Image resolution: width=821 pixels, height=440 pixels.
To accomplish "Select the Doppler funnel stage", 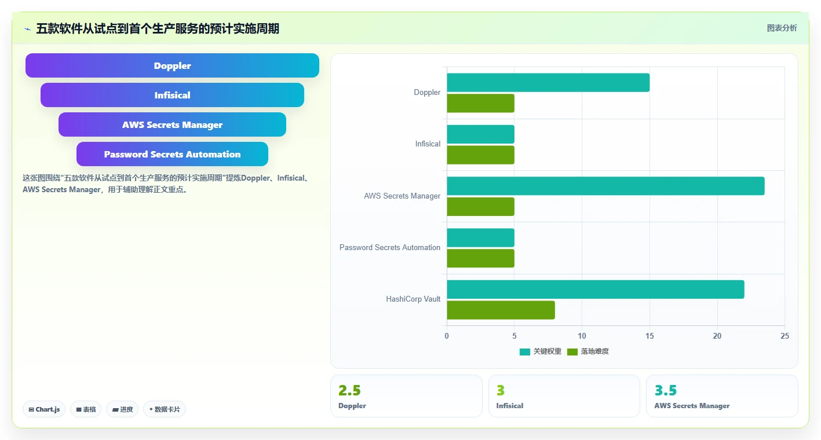I will (x=172, y=65).
